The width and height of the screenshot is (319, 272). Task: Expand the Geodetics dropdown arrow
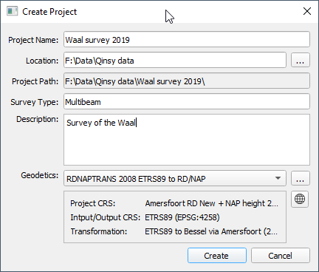click(x=278, y=178)
